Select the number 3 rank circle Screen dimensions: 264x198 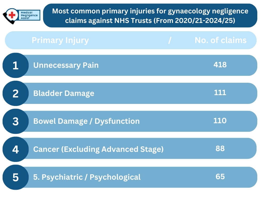[x=15, y=121]
